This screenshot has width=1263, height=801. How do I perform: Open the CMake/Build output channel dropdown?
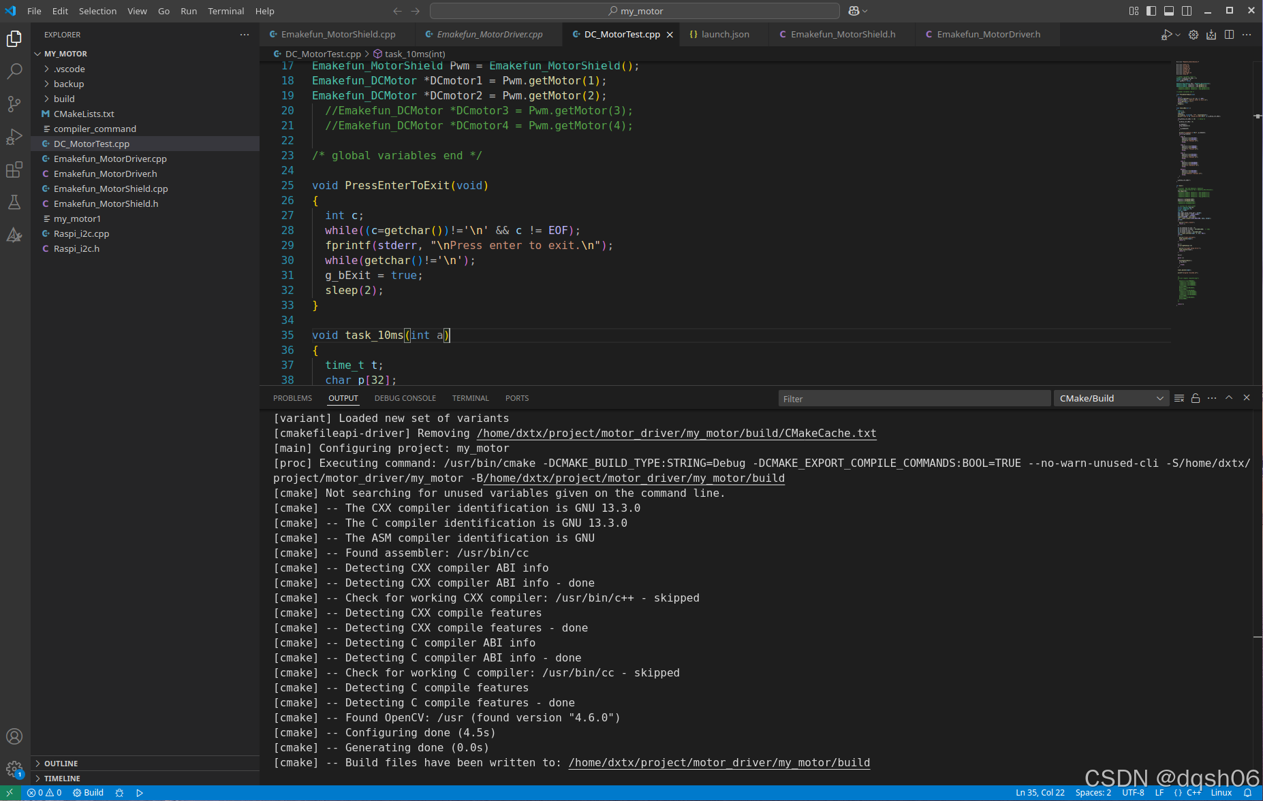(x=1110, y=398)
